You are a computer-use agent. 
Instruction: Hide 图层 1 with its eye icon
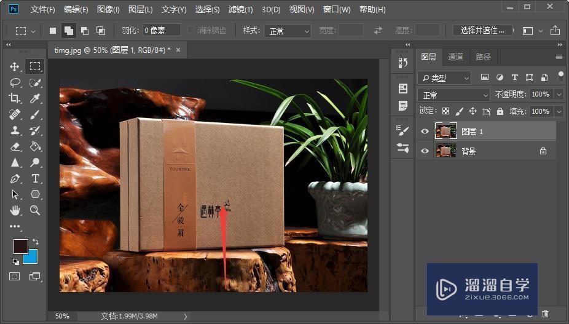(425, 131)
